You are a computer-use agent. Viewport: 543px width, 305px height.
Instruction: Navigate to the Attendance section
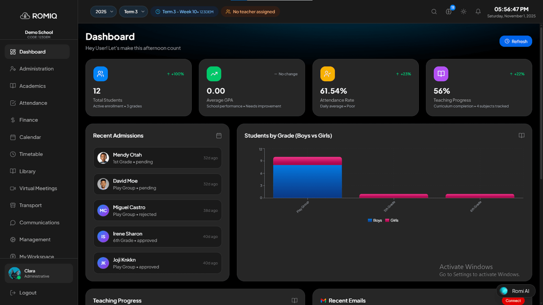33,103
